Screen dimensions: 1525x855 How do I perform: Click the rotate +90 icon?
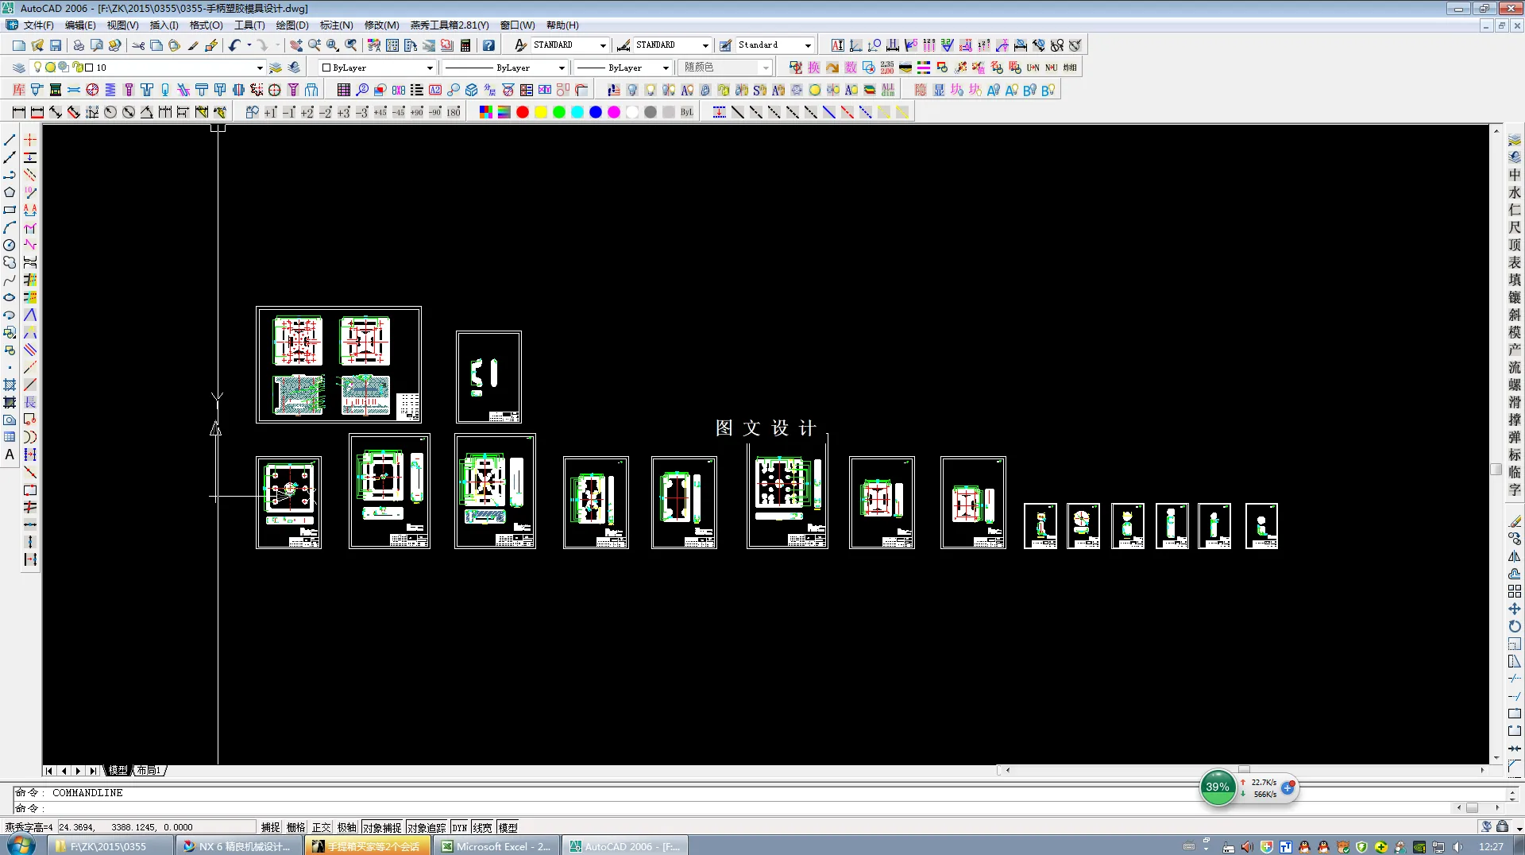pos(417,112)
